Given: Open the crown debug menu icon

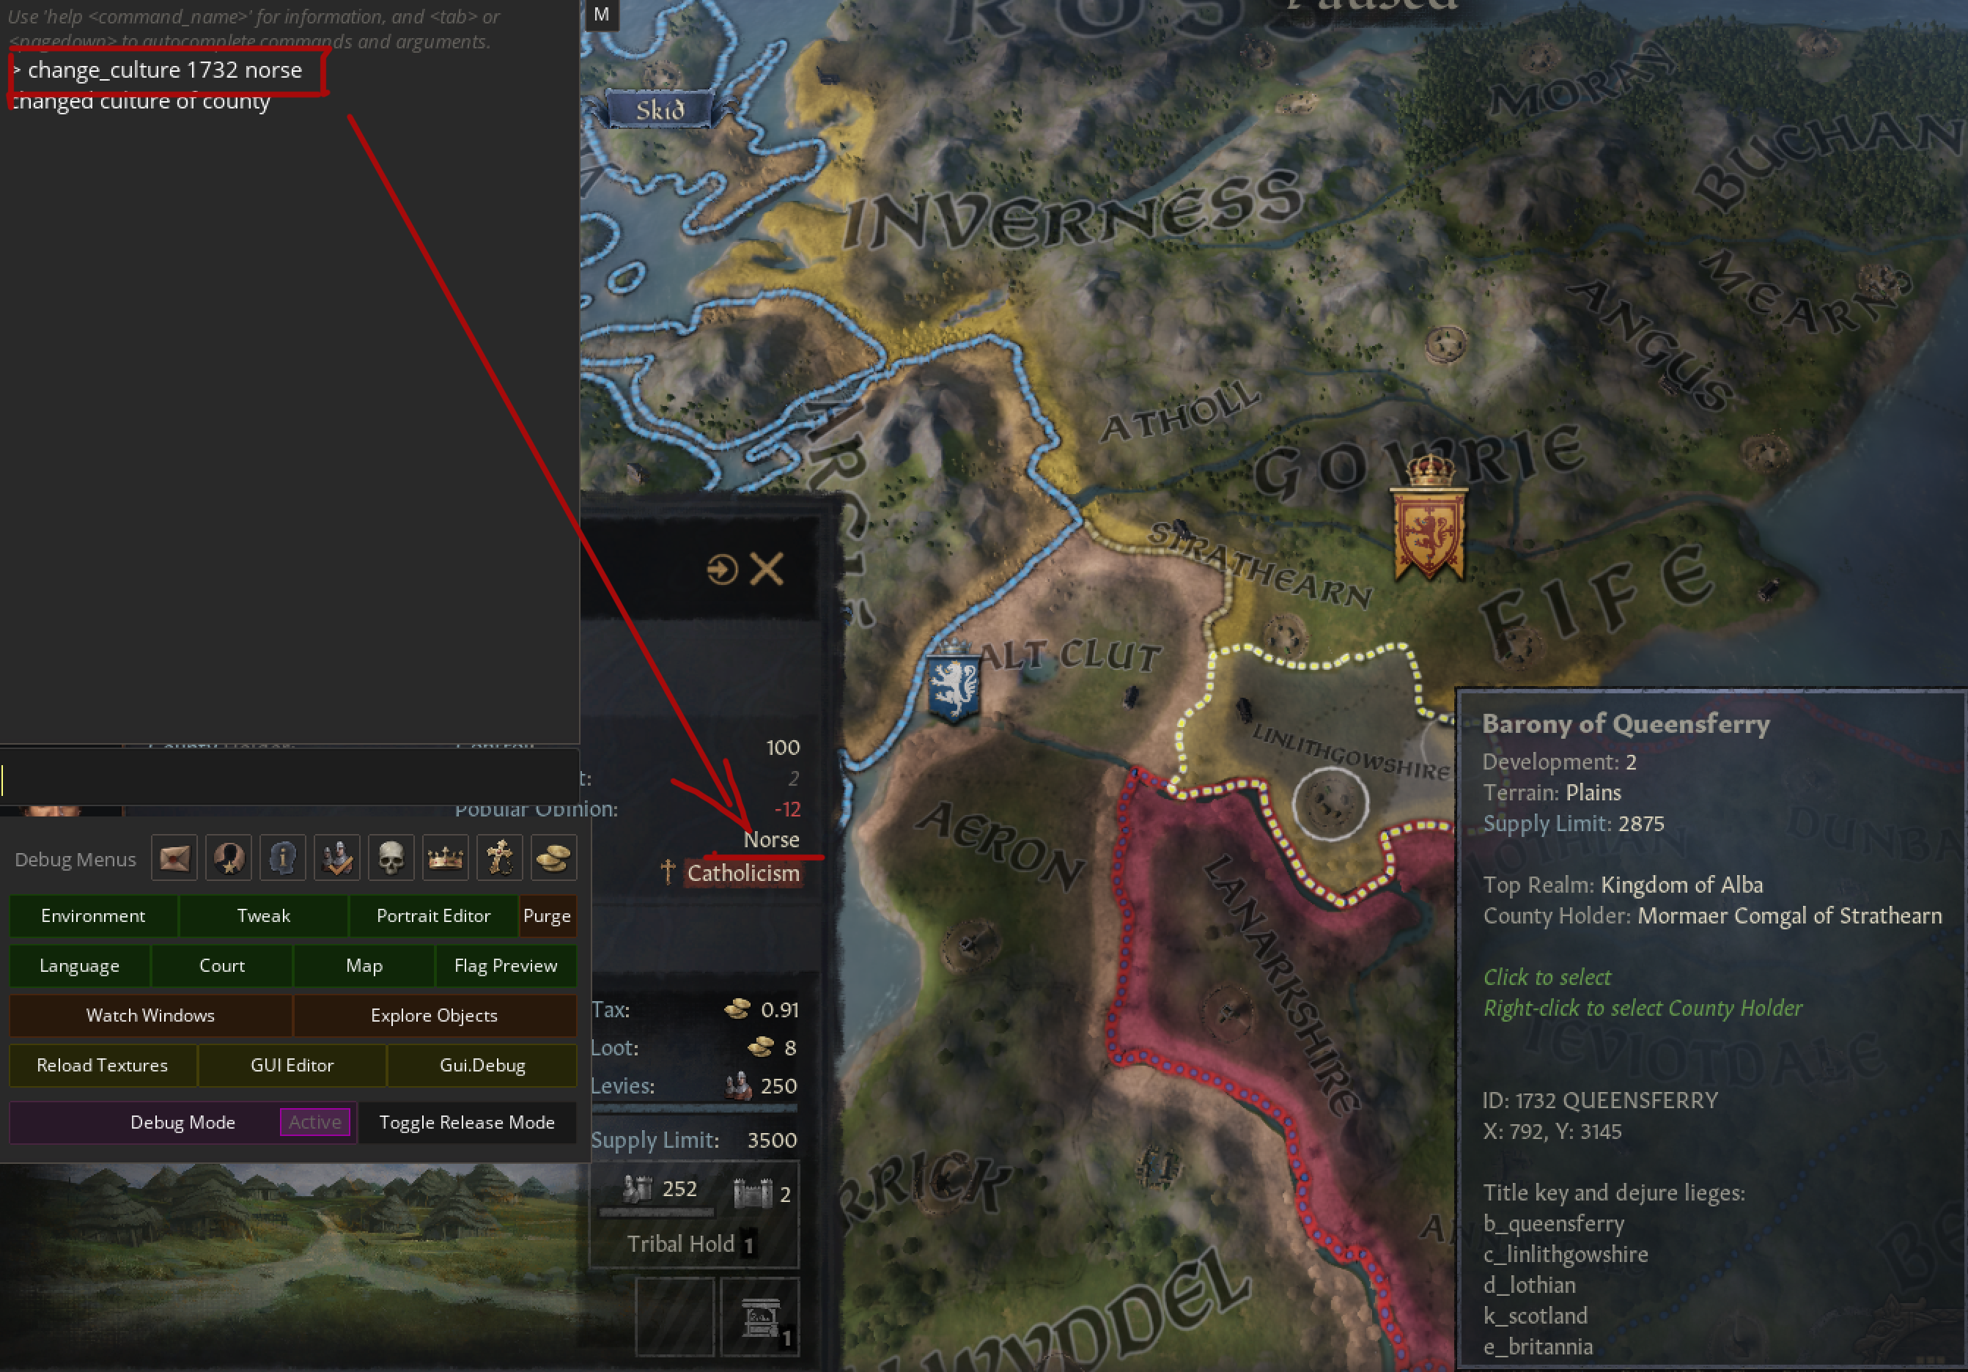Looking at the screenshot, I should (x=446, y=857).
